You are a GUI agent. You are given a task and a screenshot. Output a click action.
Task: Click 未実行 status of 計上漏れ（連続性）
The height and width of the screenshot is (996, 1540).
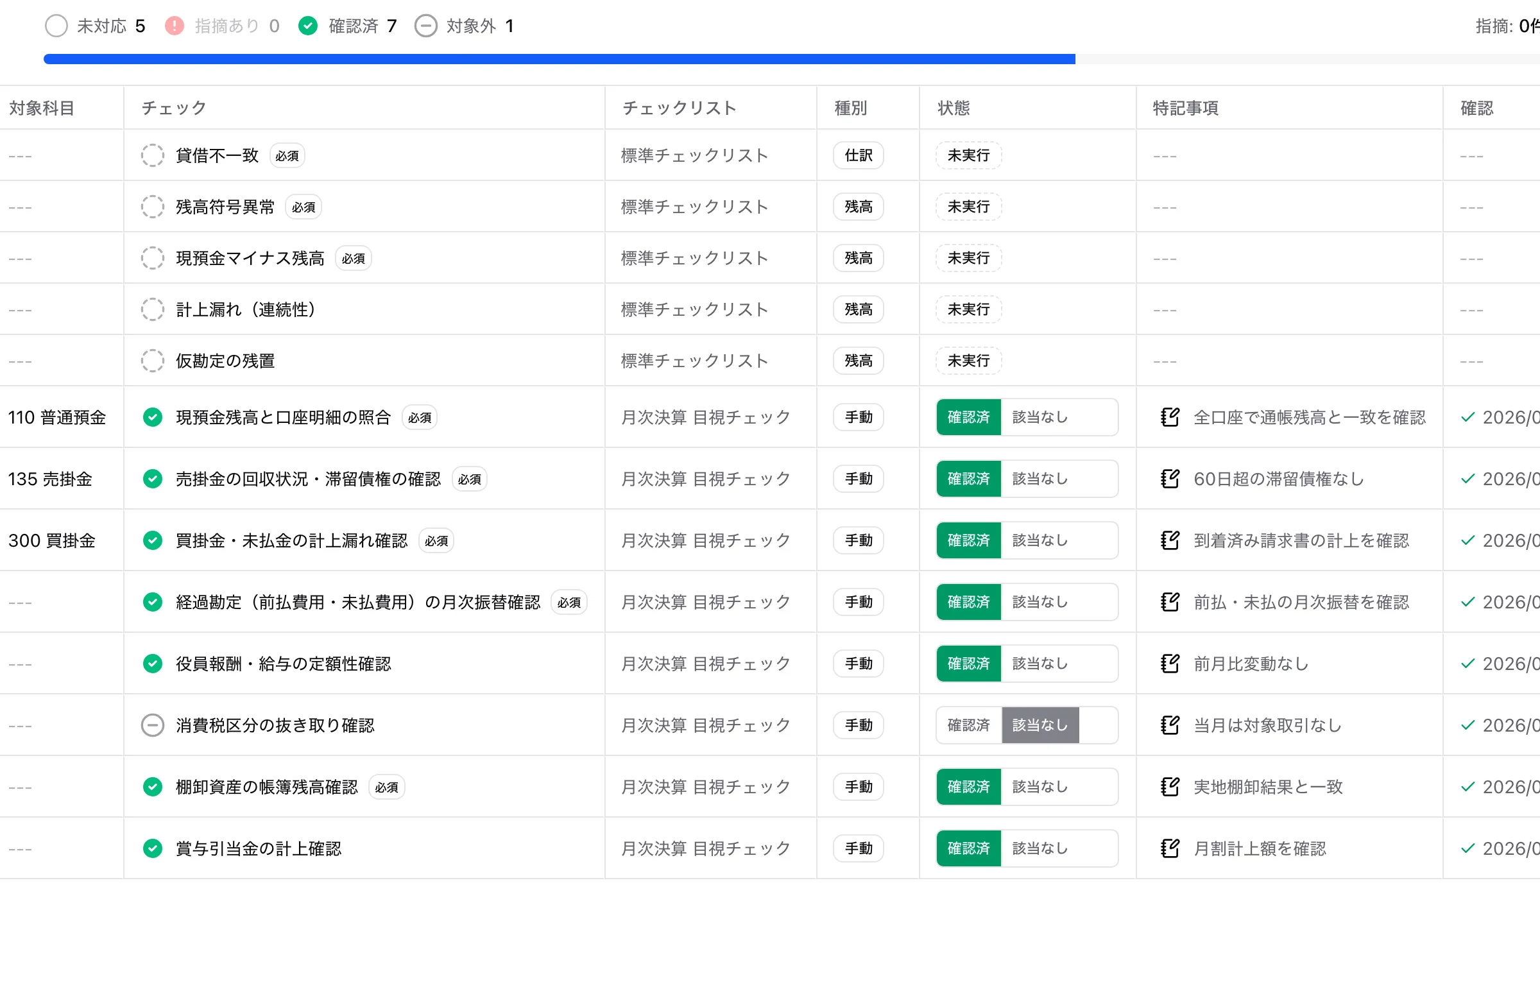968,309
